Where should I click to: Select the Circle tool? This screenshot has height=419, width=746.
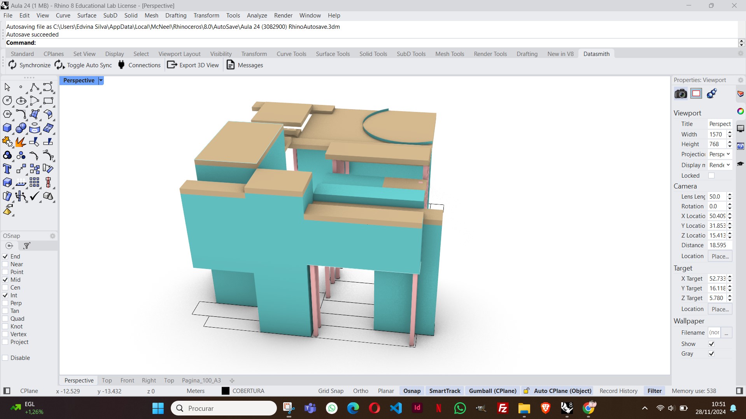[x=7, y=101]
